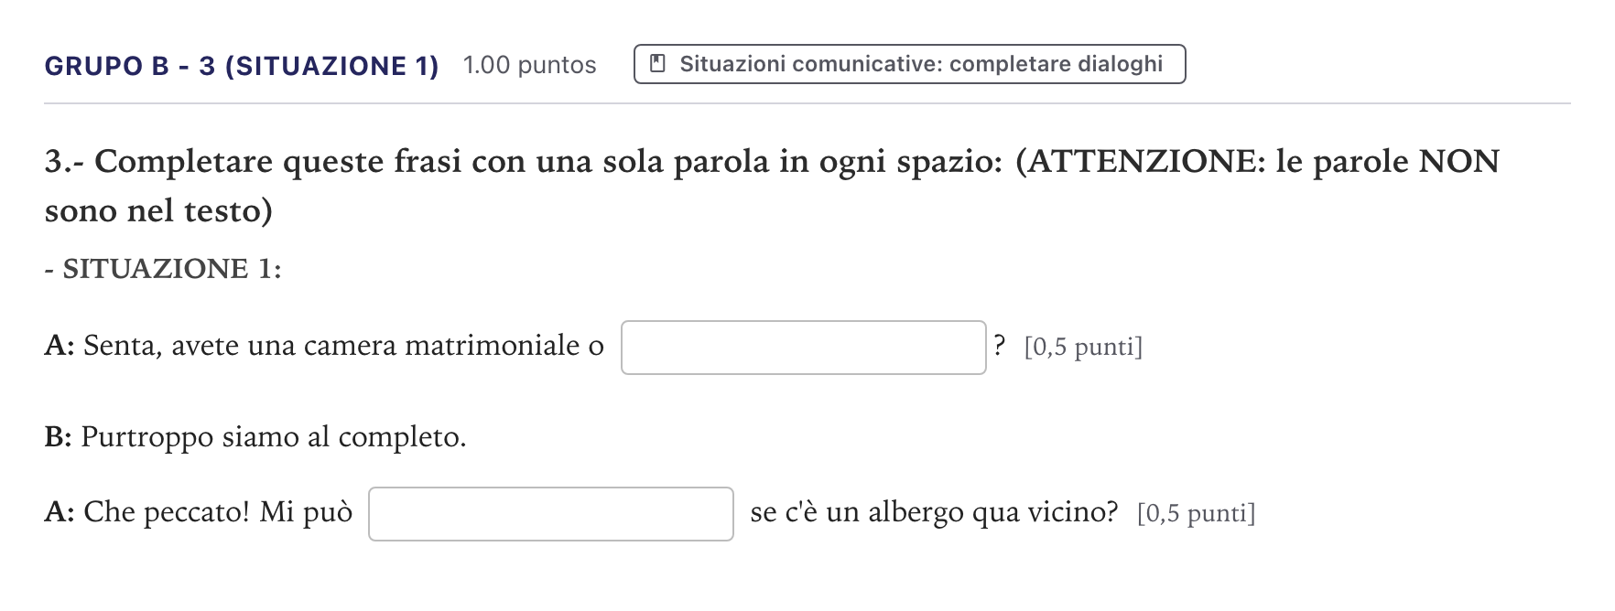Viewport: 1615px width, 611px height.
Task: Click the text 'se c'è un albergo qua vicino?'
Action: coord(934,512)
